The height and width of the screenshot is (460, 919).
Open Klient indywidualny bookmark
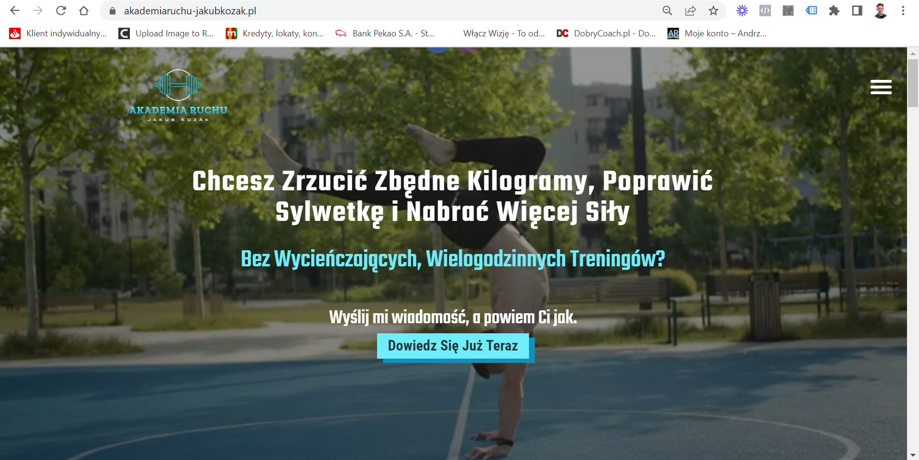click(58, 33)
